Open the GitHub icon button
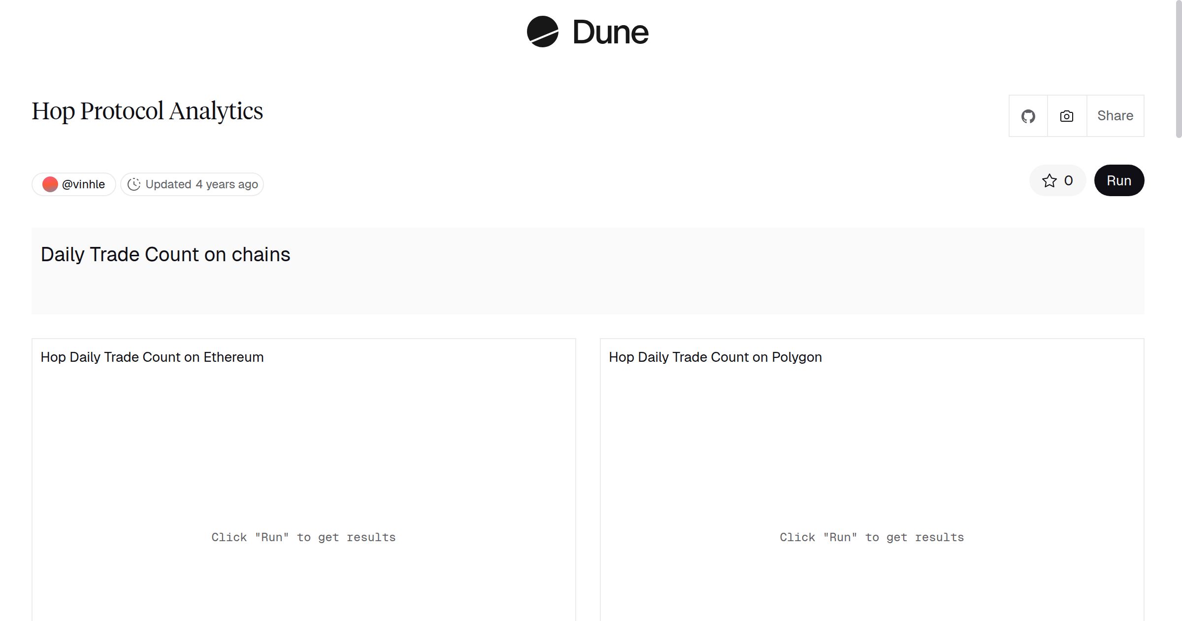 (x=1028, y=116)
